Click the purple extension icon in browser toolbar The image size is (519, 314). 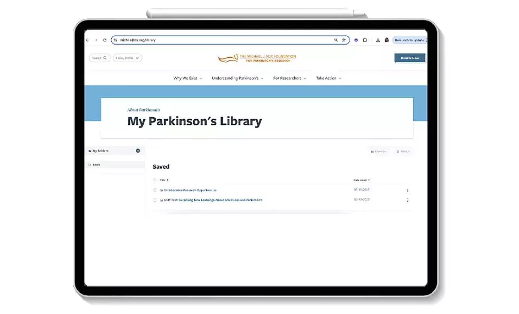[x=356, y=40]
